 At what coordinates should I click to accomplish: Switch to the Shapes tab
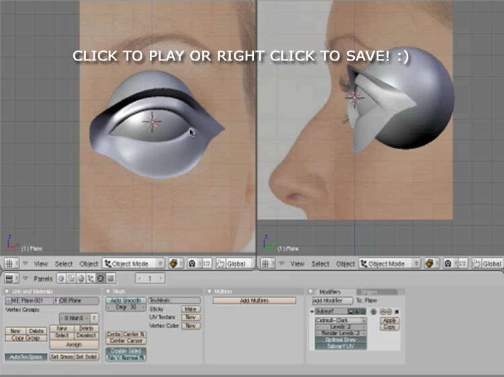[368, 292]
